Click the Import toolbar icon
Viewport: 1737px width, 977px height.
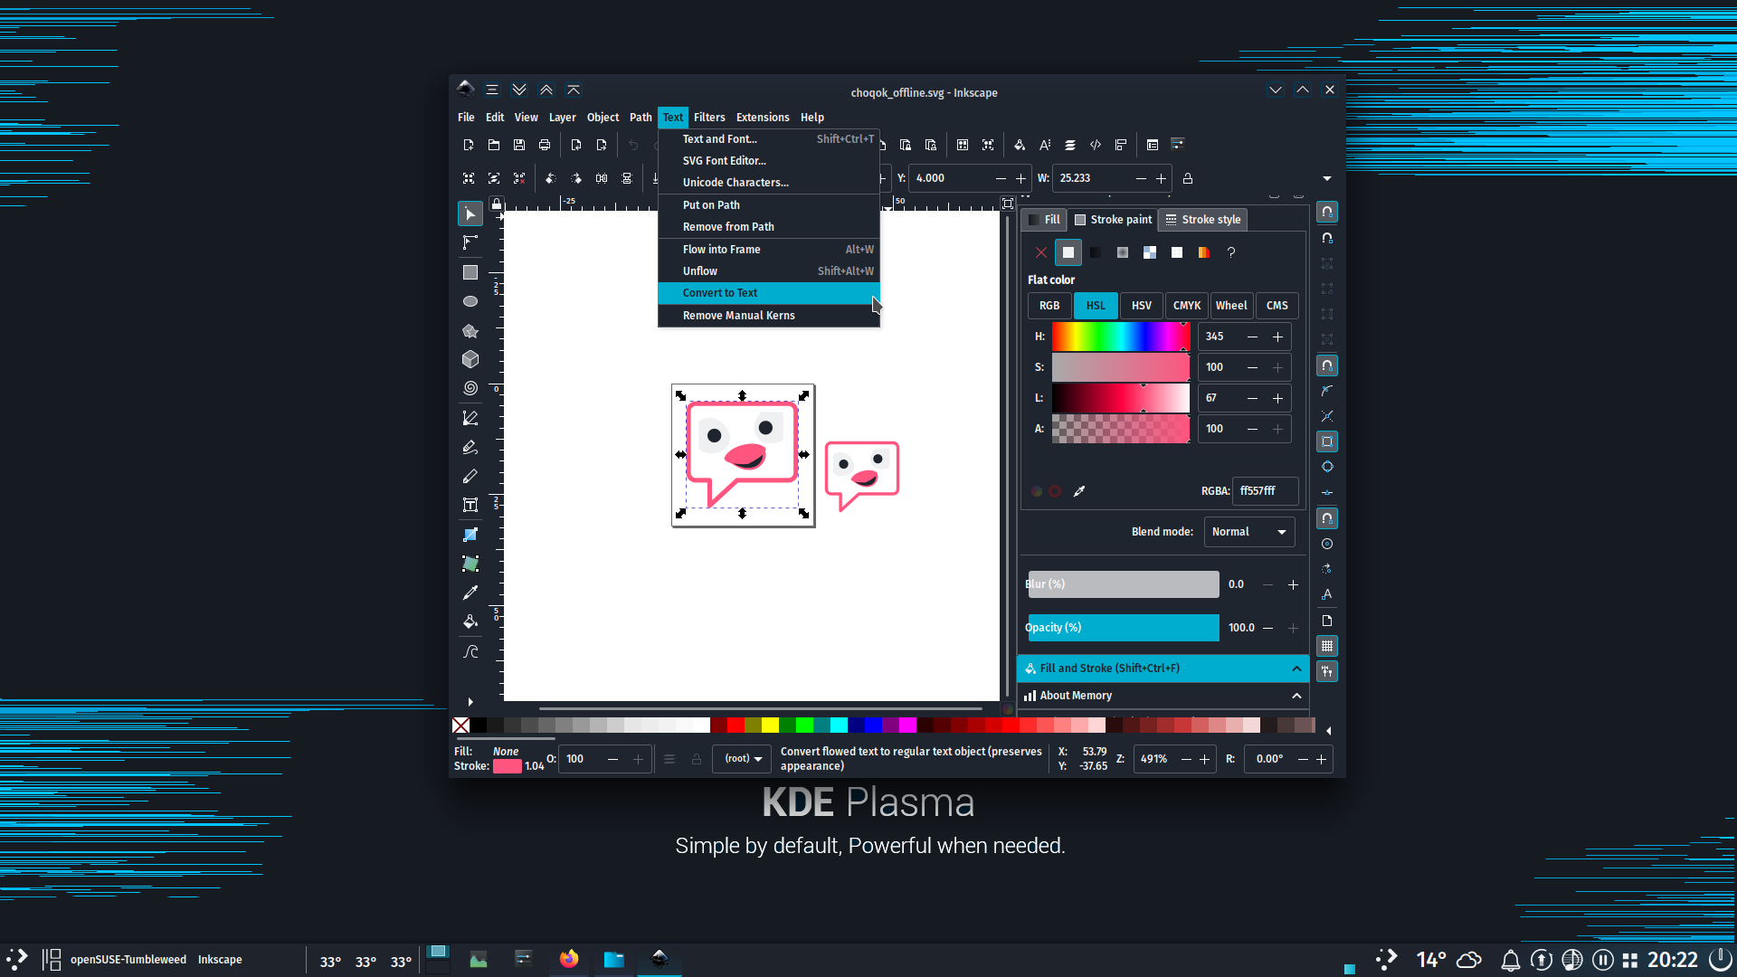pyautogui.click(x=575, y=145)
